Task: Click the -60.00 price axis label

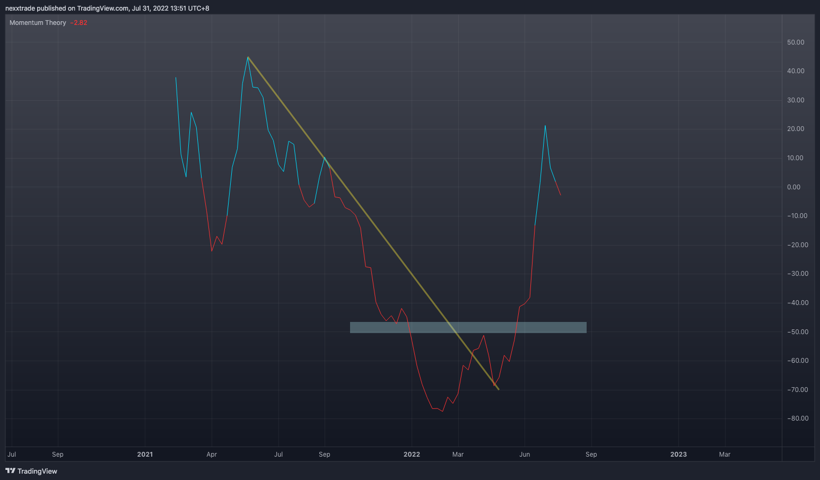Action: point(798,361)
